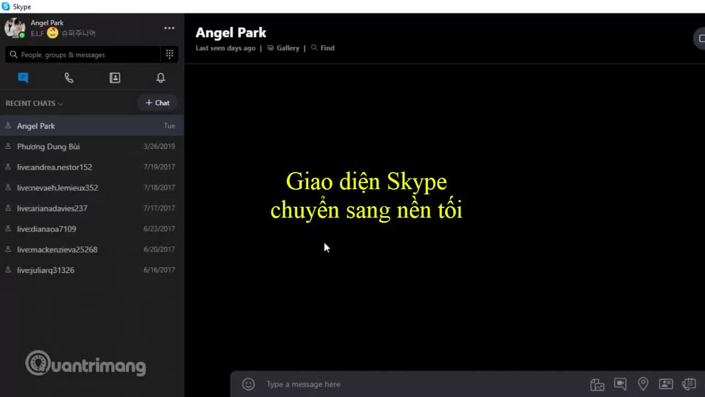The height and width of the screenshot is (397, 705).
Task: Click the add files media icon
Action: pyautogui.click(x=597, y=384)
